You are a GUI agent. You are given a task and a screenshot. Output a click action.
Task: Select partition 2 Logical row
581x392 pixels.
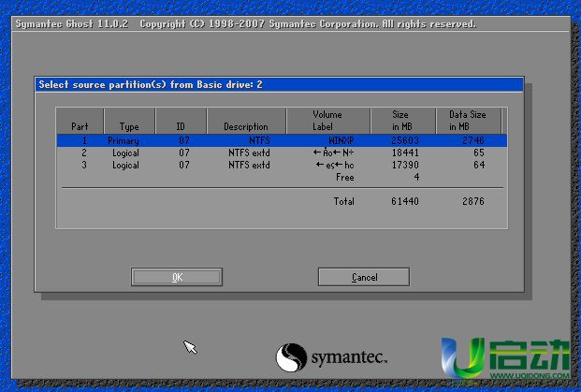pos(282,152)
